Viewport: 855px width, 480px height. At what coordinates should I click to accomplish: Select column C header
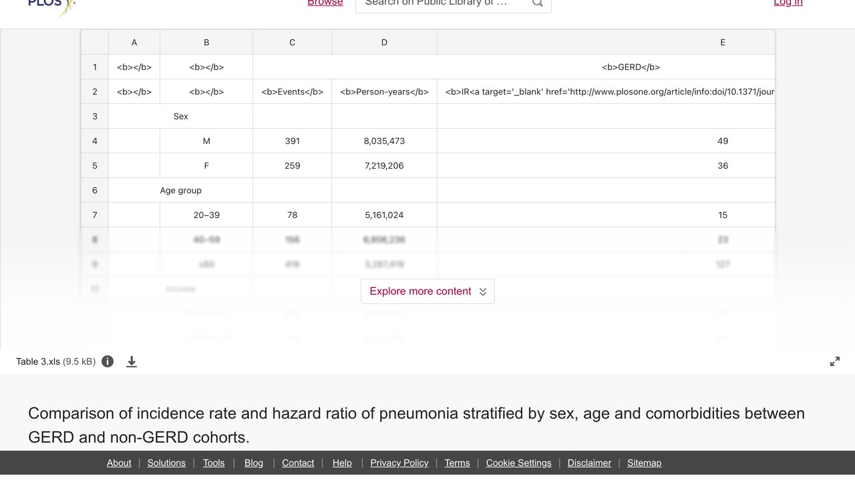292,42
